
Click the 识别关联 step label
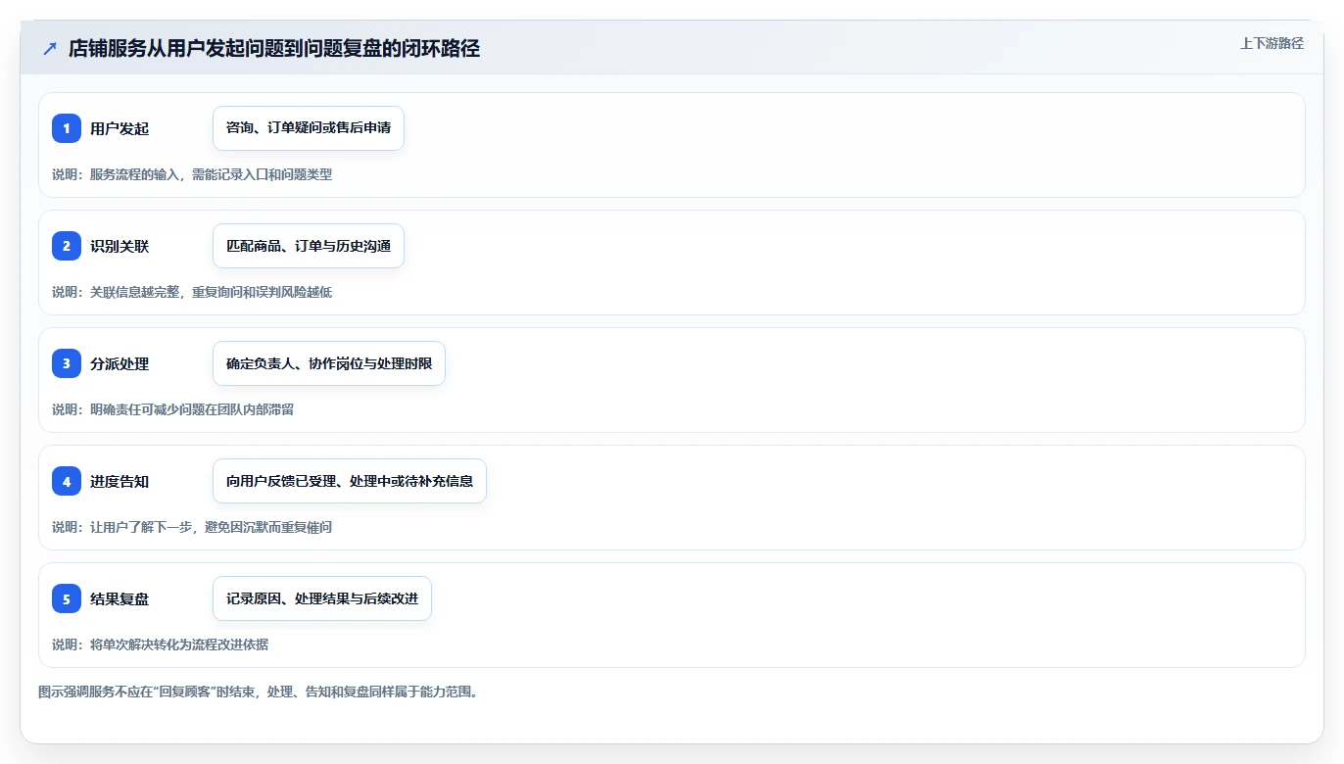(x=120, y=246)
